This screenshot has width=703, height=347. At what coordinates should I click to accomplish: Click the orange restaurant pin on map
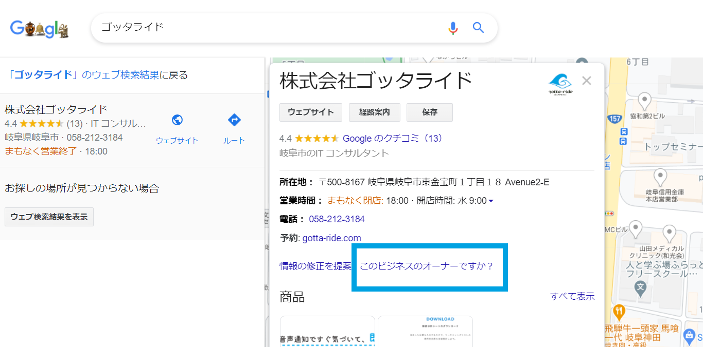(619, 312)
